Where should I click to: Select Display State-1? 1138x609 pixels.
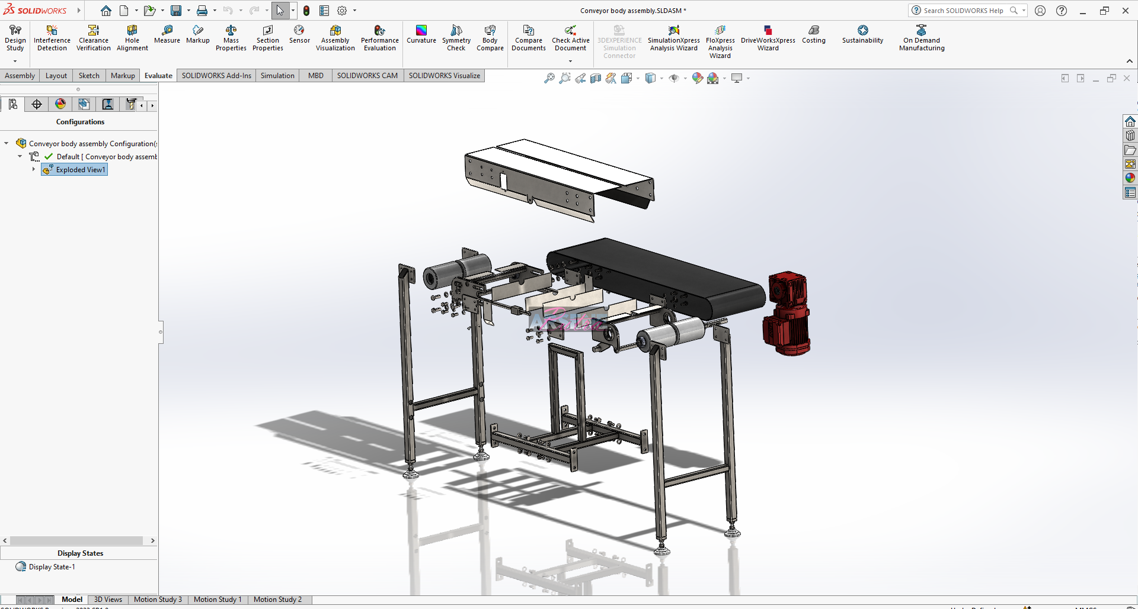click(x=46, y=567)
